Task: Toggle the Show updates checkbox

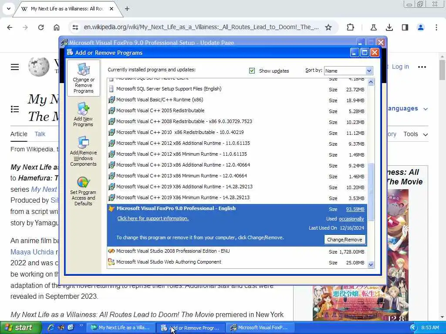Action: tap(252, 70)
